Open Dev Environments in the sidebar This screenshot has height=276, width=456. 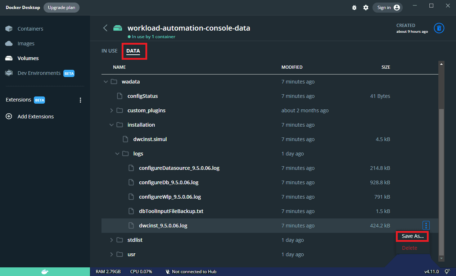click(x=39, y=73)
